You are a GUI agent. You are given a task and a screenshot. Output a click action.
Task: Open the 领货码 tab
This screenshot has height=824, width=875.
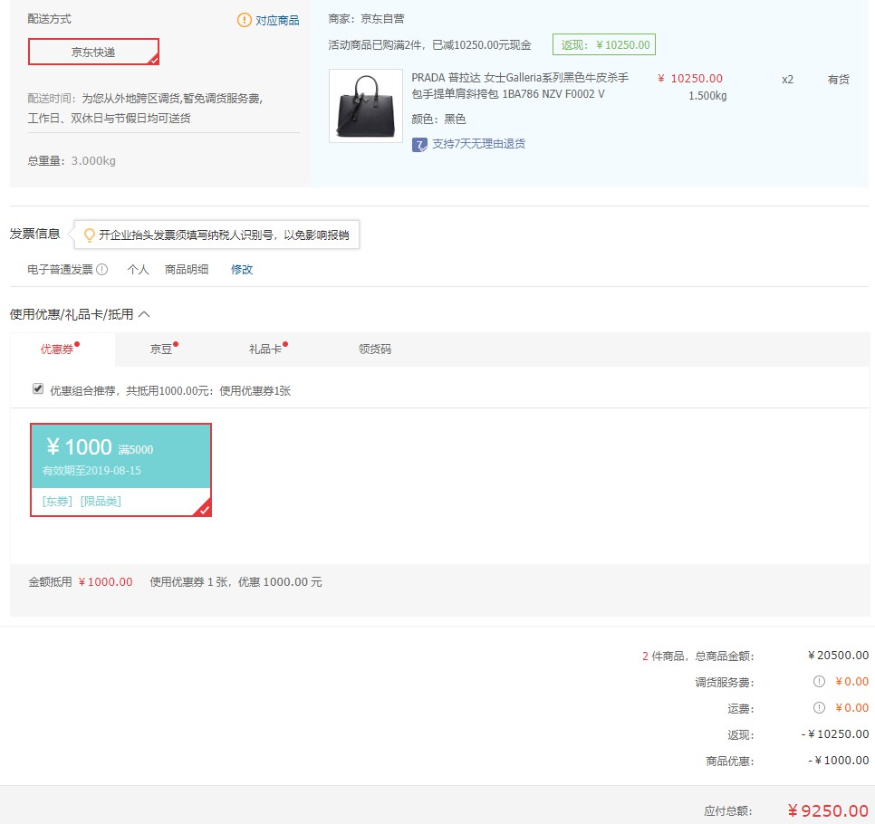(374, 349)
